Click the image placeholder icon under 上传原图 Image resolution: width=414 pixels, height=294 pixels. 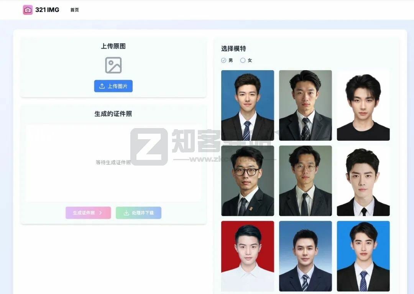(113, 65)
